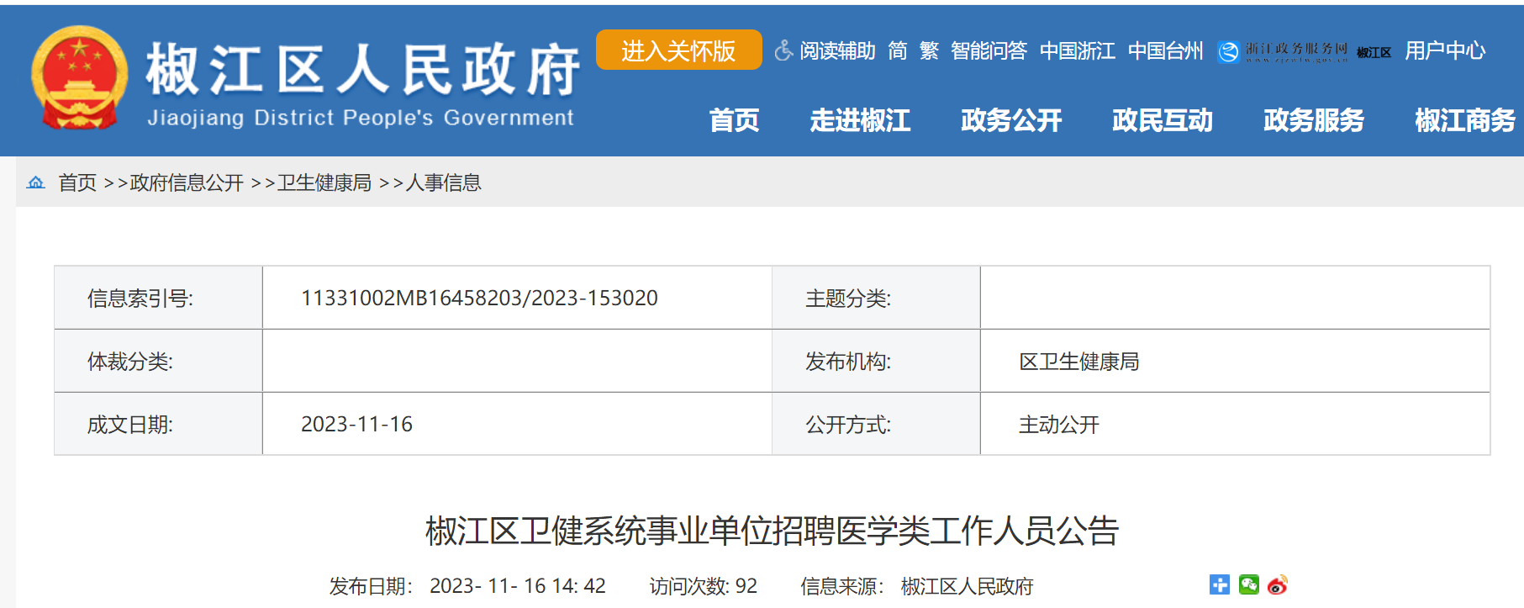Open the 走进椒江 navigation menu
This screenshot has width=1524, height=608.
(x=860, y=120)
